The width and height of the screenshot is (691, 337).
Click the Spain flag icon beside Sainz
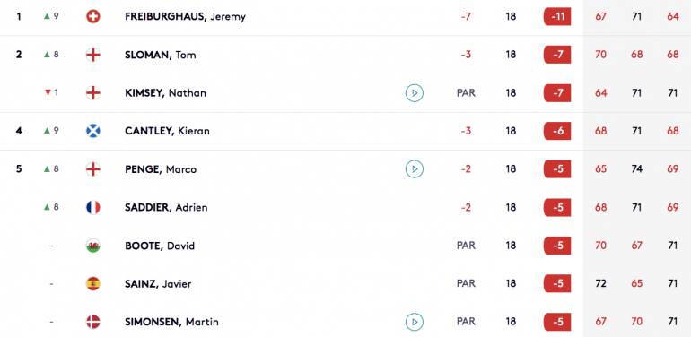click(x=93, y=284)
